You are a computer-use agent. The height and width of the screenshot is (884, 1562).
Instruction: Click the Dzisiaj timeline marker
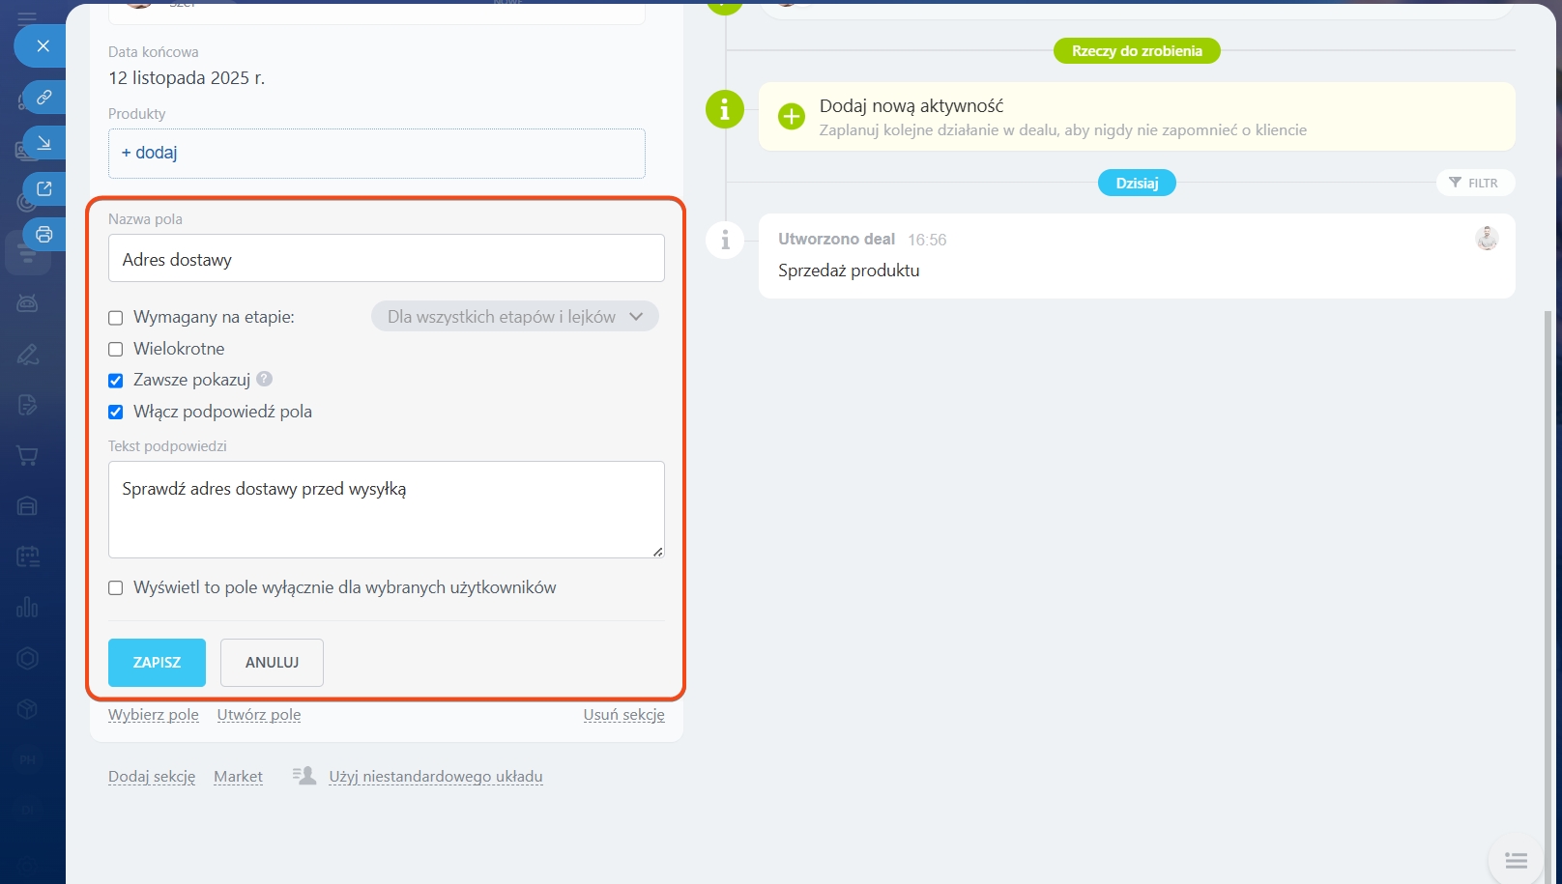(x=1137, y=183)
